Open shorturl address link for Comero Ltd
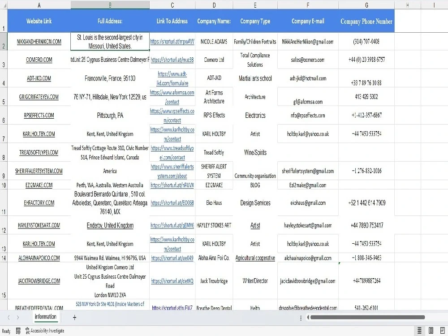Image resolution: width=448 pixels, height=336 pixels. point(172,60)
